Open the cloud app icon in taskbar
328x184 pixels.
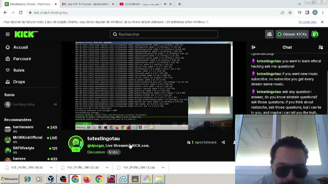123,179
